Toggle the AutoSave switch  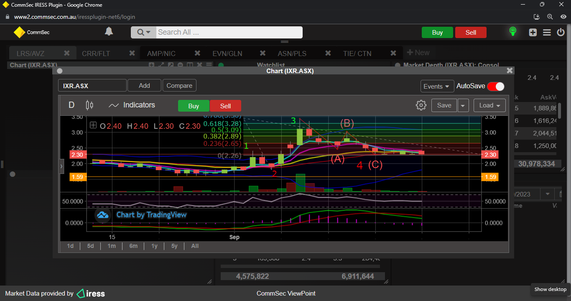[495, 86]
